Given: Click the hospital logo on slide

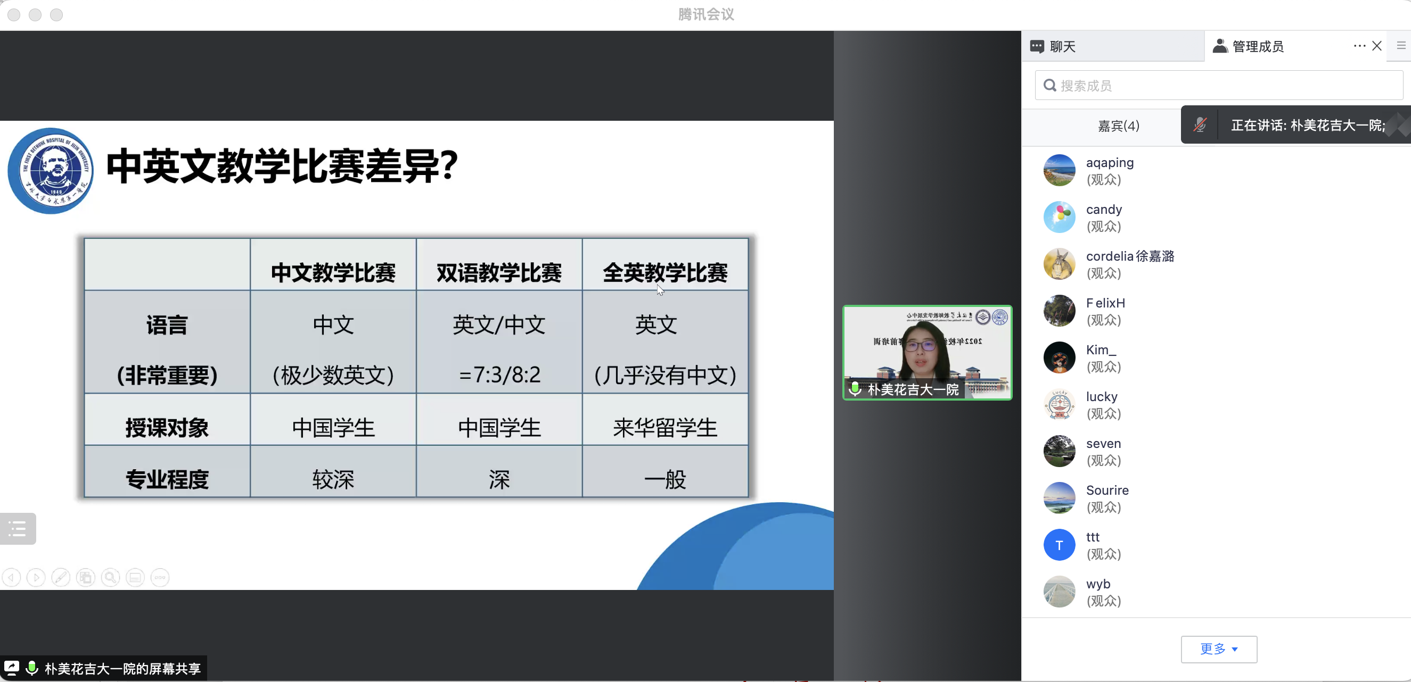Looking at the screenshot, I should pos(51,171).
